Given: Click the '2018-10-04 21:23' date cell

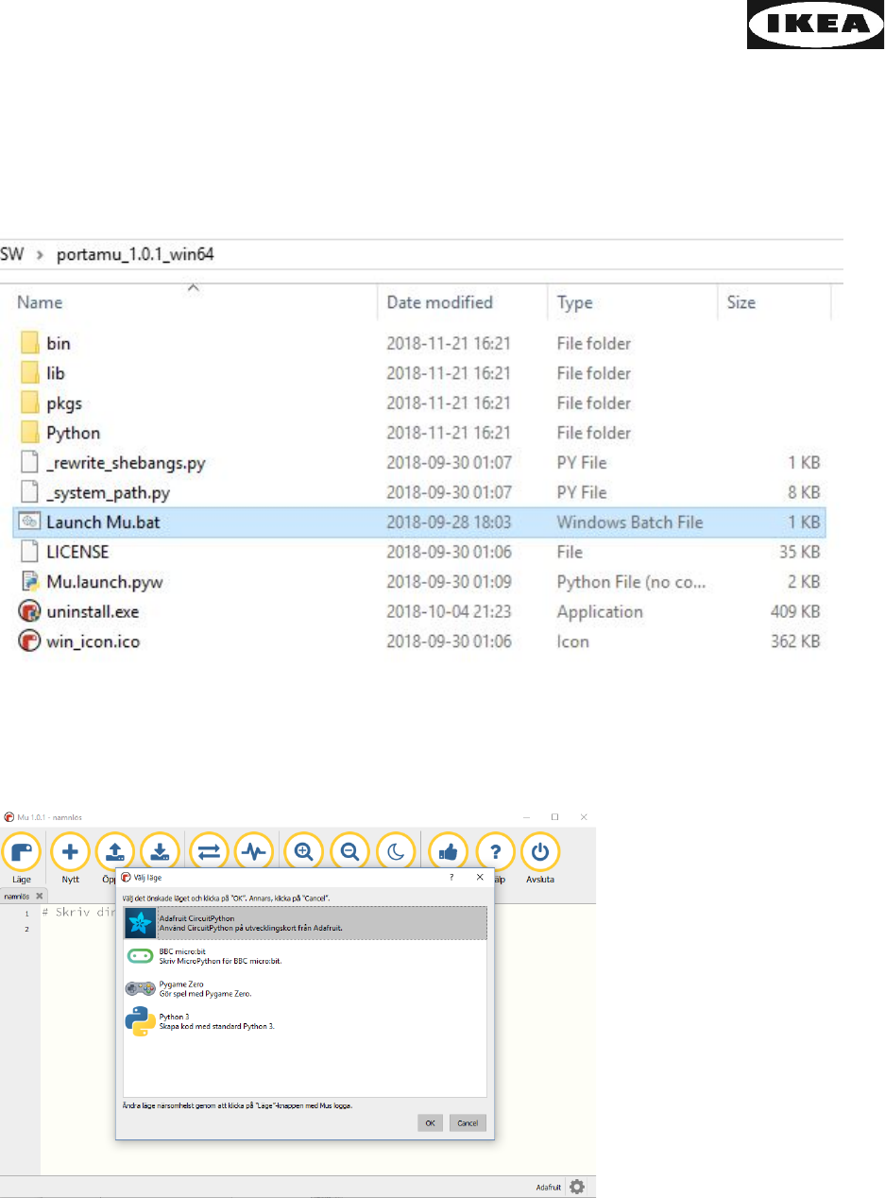Looking at the screenshot, I should 449,611.
